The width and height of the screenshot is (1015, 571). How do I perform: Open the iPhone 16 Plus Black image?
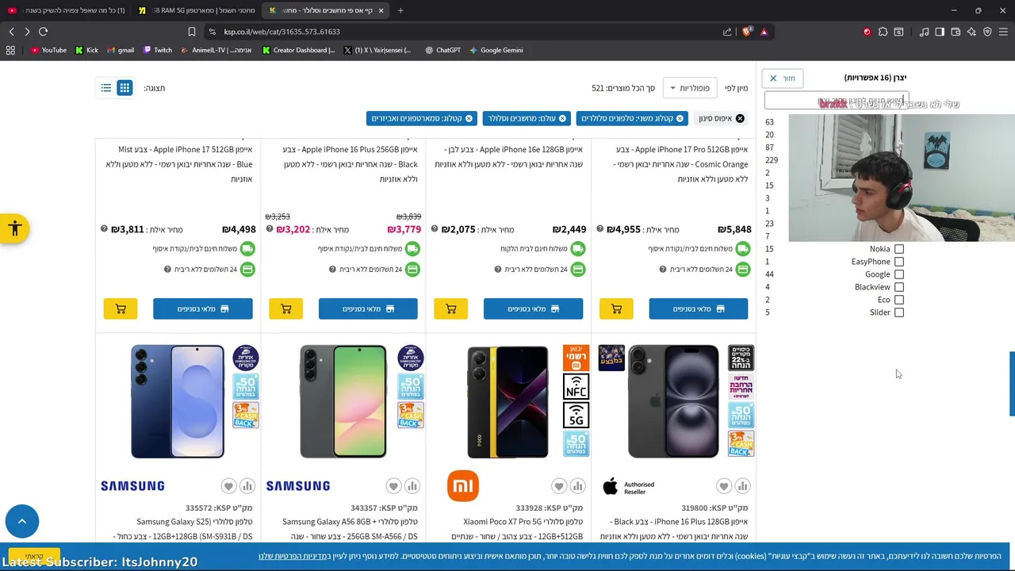673,401
